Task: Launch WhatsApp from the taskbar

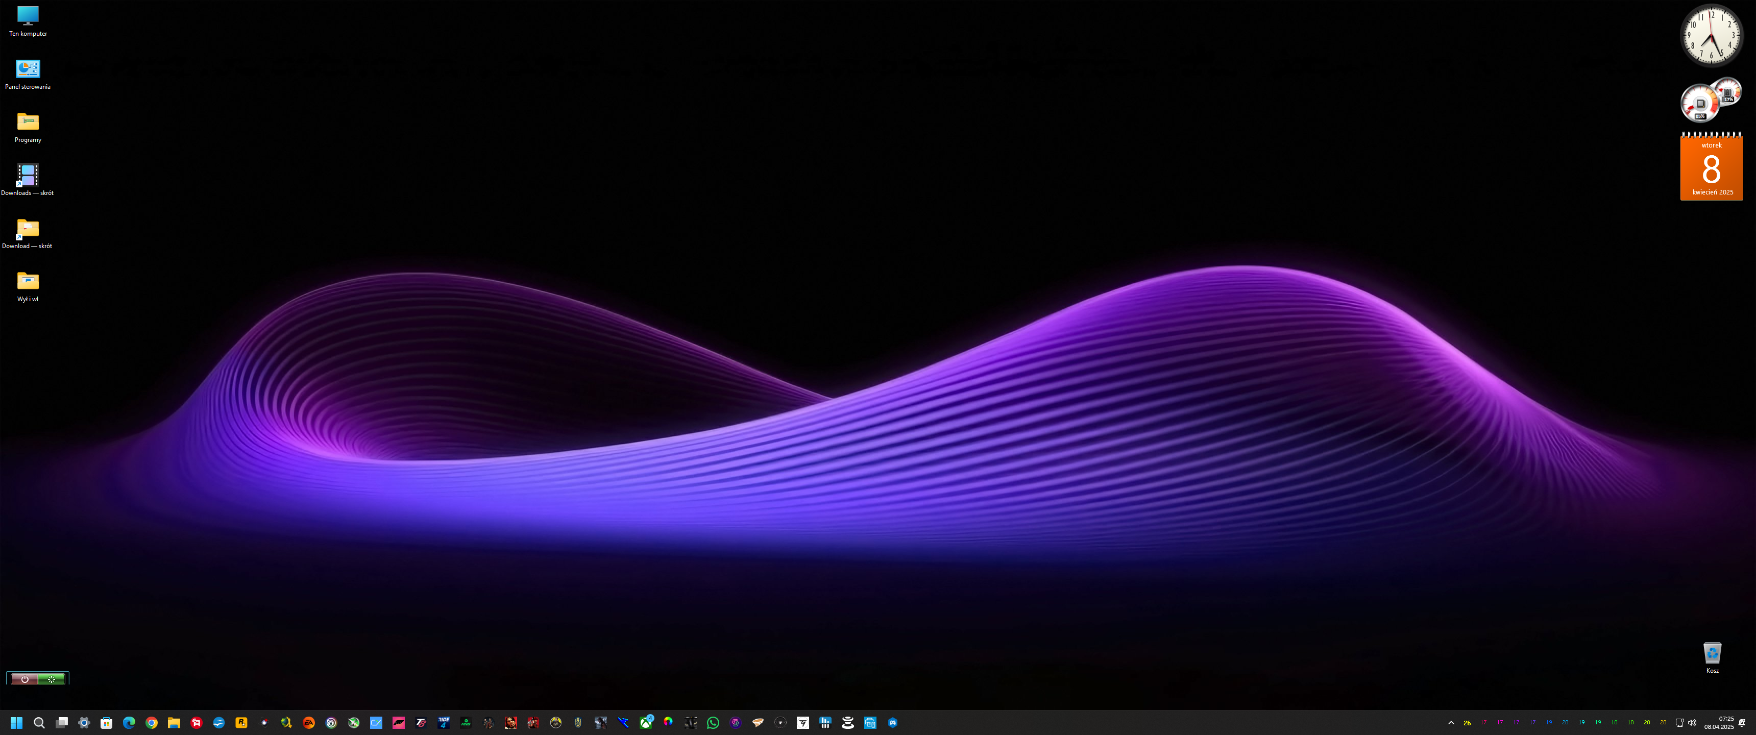Action: [713, 723]
